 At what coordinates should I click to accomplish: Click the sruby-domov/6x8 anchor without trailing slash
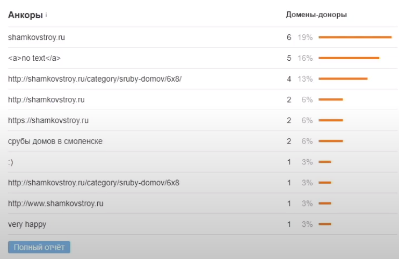tap(93, 183)
